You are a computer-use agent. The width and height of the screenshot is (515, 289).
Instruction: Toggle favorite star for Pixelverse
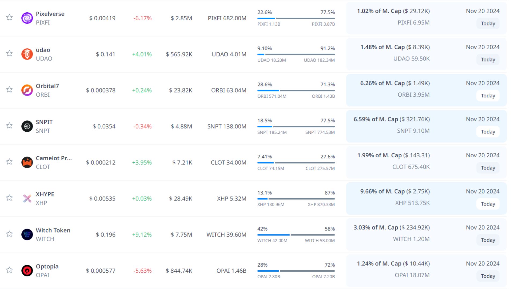[x=9, y=17]
